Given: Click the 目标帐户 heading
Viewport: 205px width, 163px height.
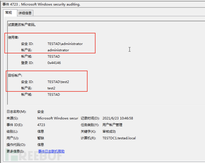Looking at the screenshot, I should [15, 75].
